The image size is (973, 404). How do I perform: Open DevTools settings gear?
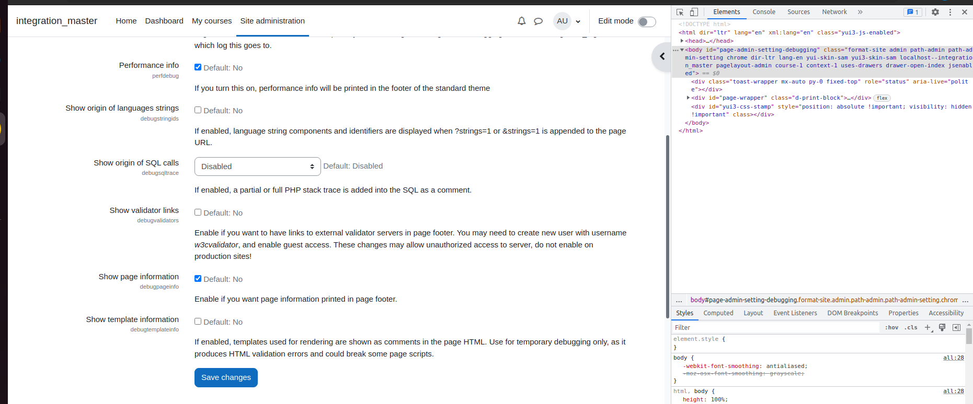pyautogui.click(x=935, y=12)
